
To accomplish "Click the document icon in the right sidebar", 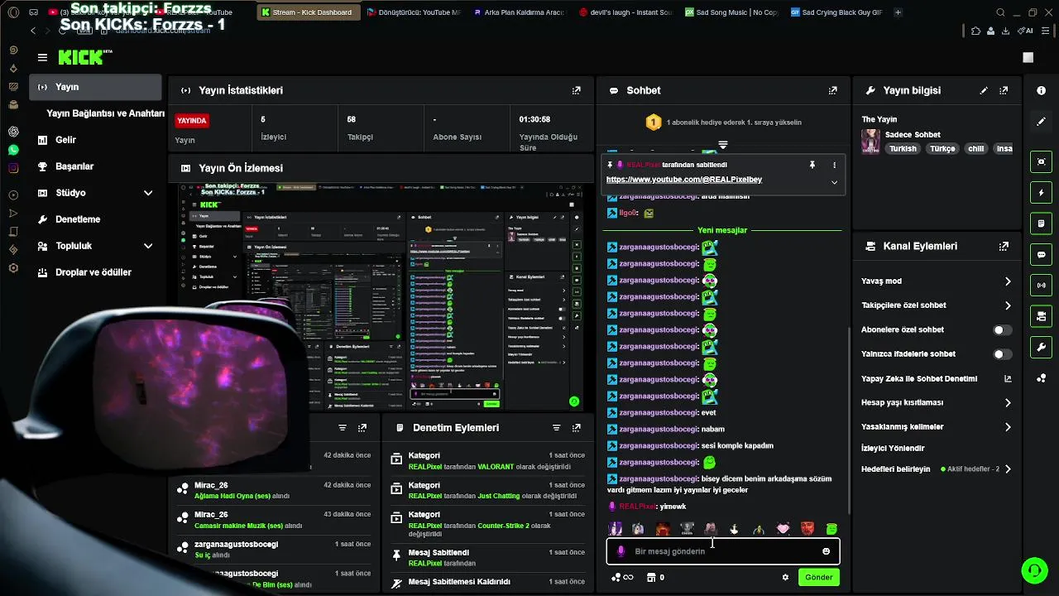I will pyautogui.click(x=1042, y=223).
